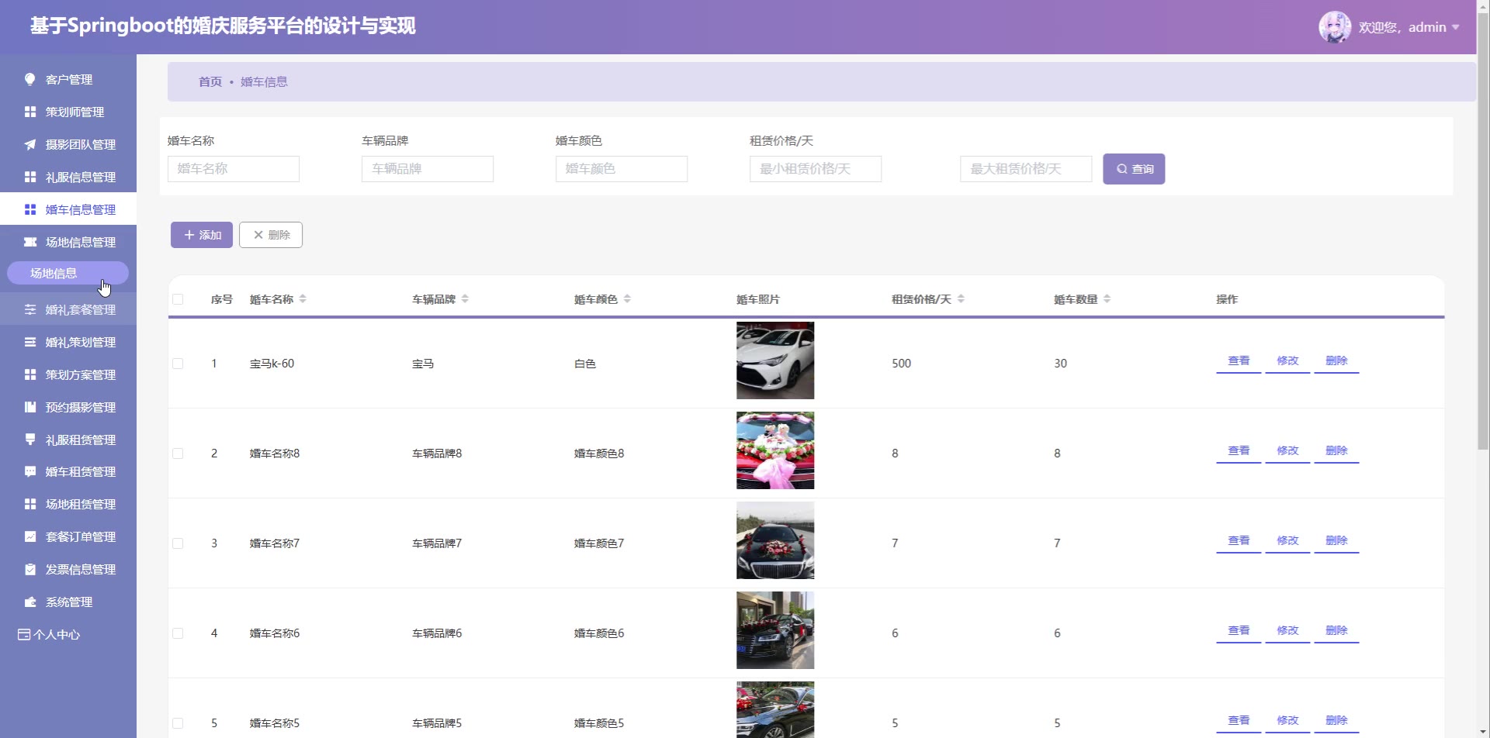Image resolution: width=1490 pixels, height=738 pixels.
Task: Click the paper plane icon for 摄影团队管理
Action: click(30, 144)
